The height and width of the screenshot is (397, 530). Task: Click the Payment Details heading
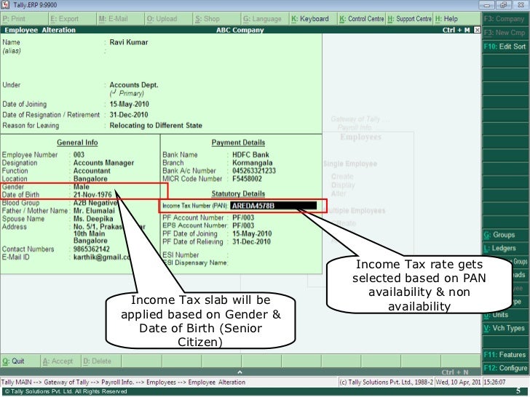coord(238,143)
